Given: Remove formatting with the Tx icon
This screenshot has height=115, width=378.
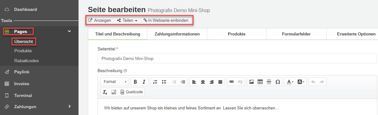Looking at the screenshot, I should 105,92.
